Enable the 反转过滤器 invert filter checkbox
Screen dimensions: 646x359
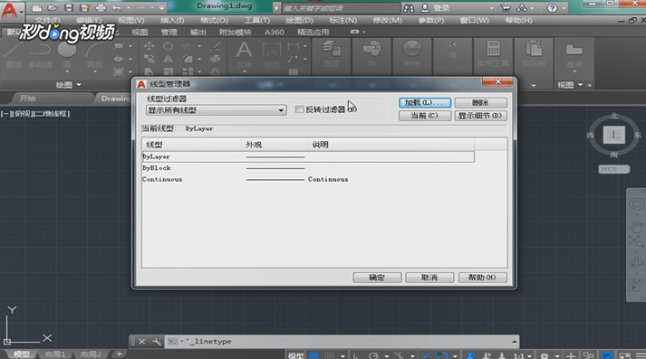click(x=300, y=109)
